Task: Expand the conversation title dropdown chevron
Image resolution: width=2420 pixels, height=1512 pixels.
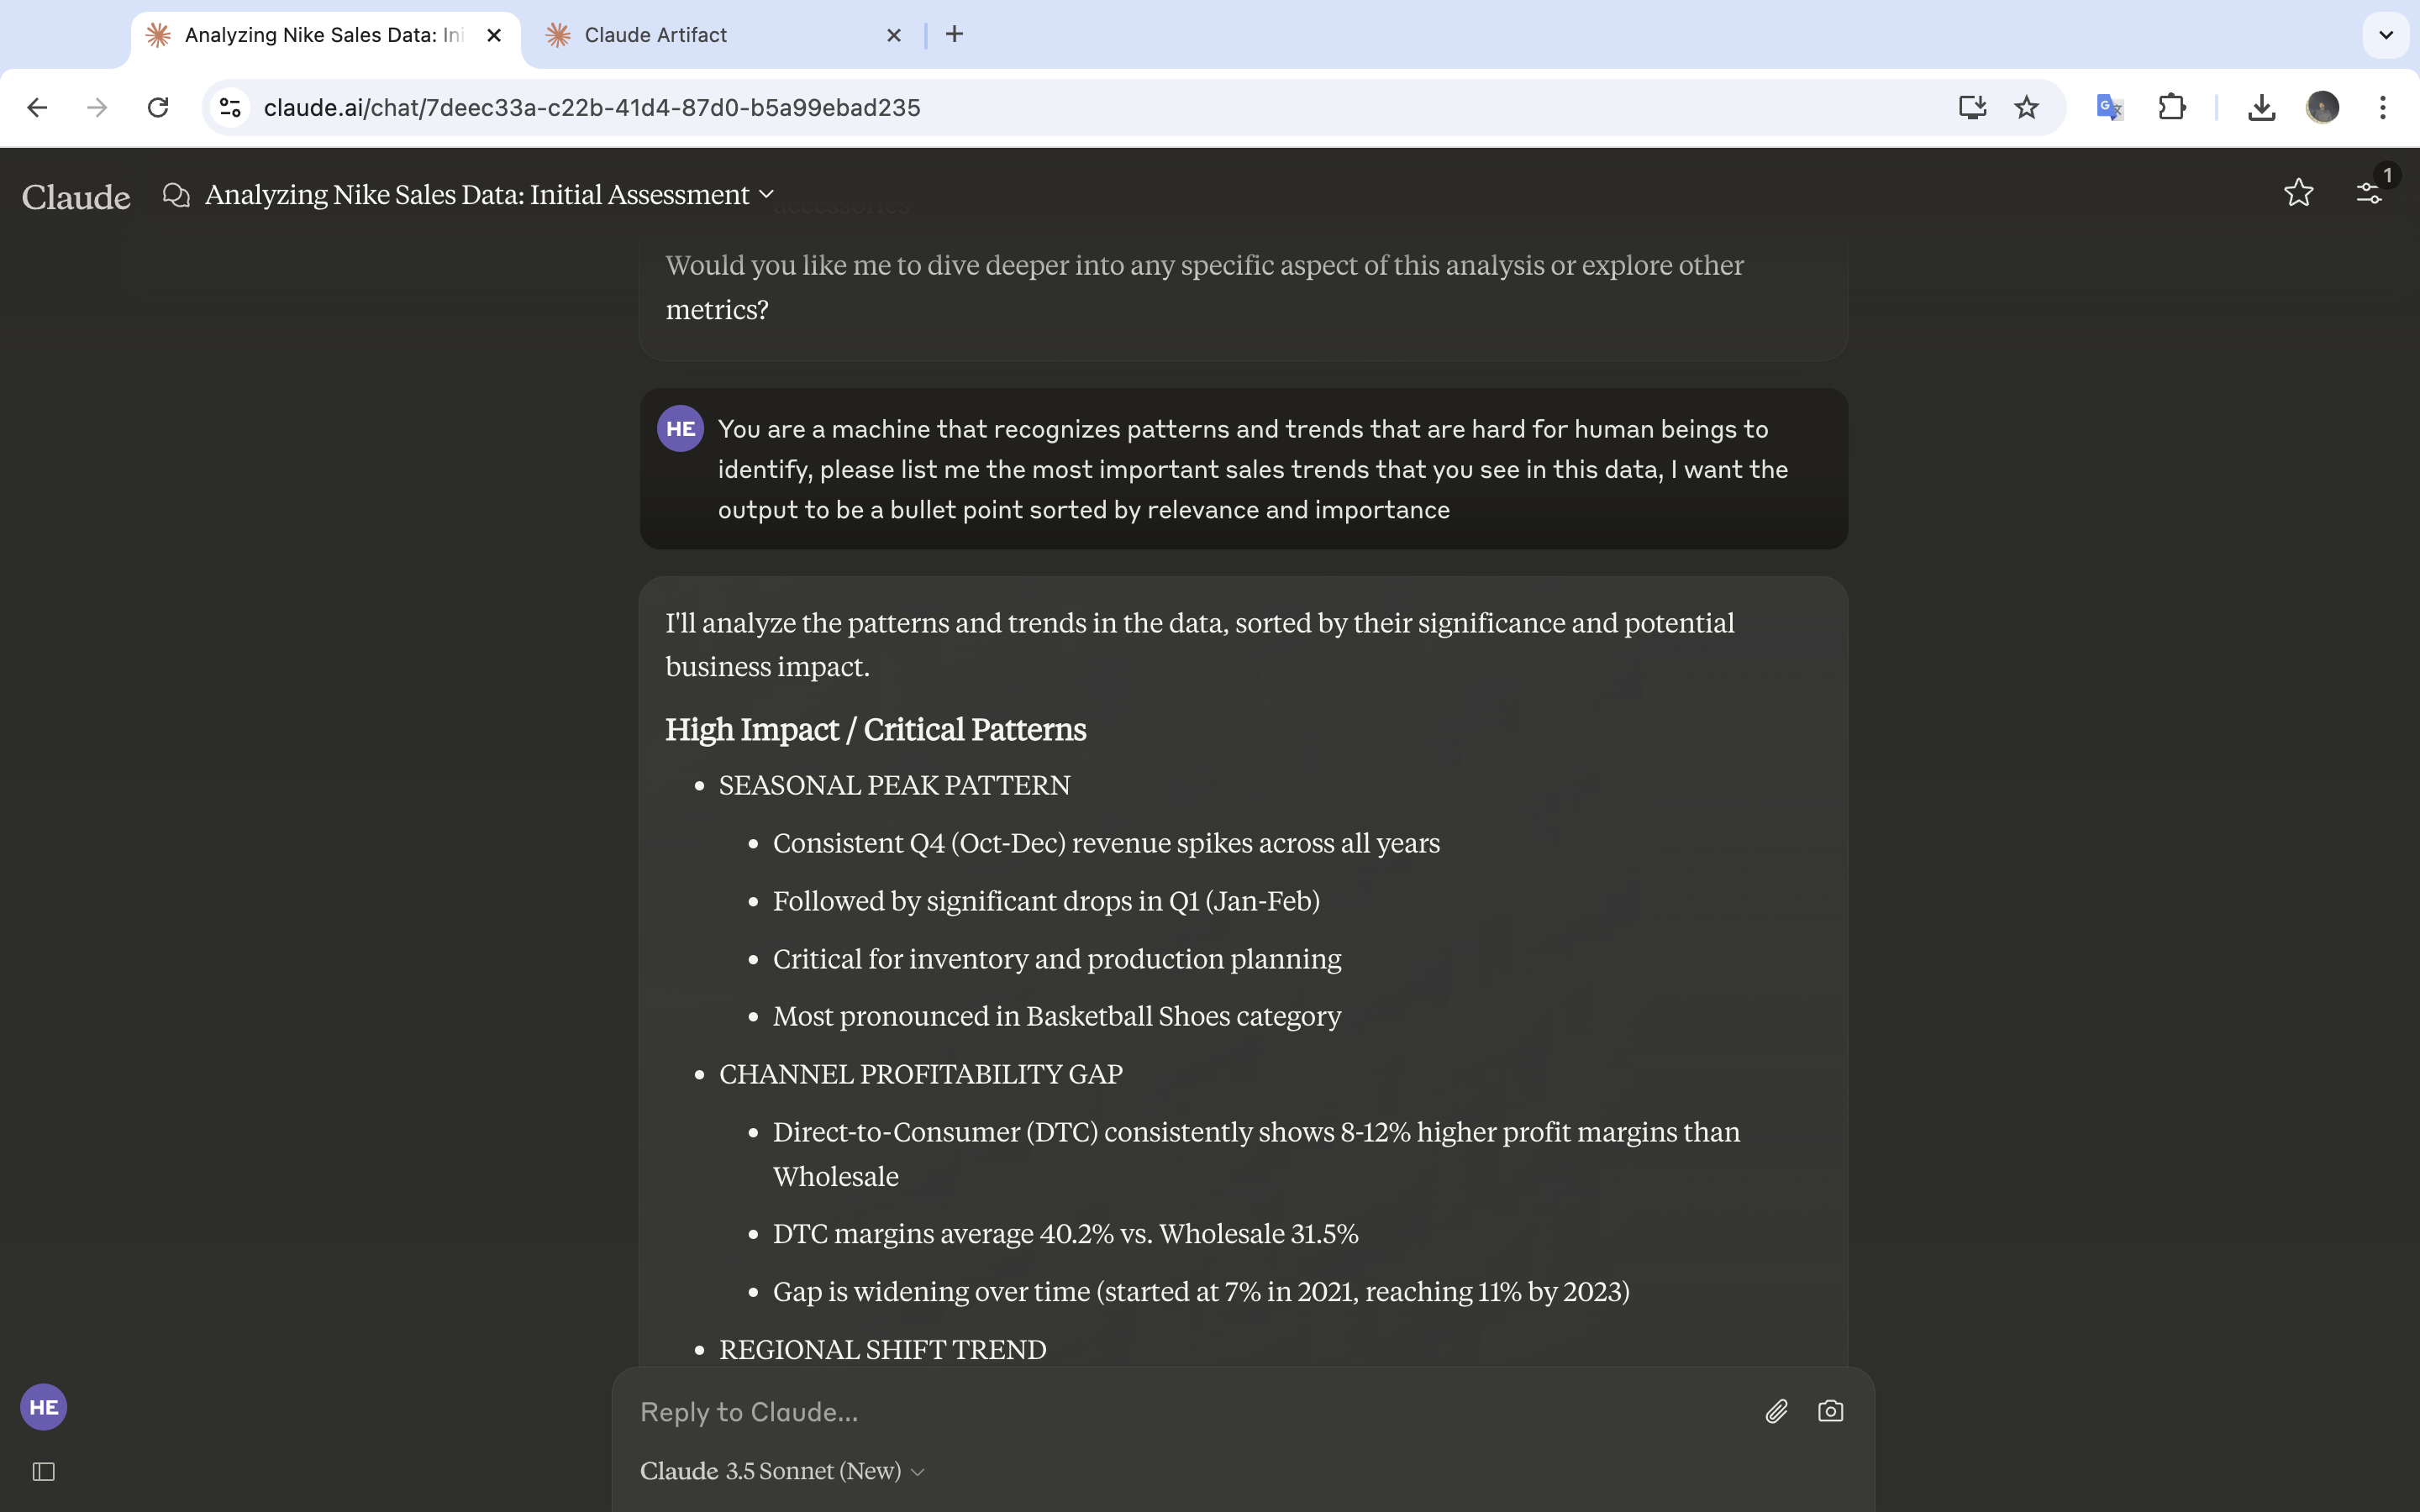Action: 767,194
